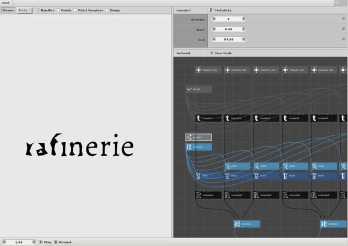
Task: Click the rafinerie text shape in viewer
Action: click(x=79, y=145)
